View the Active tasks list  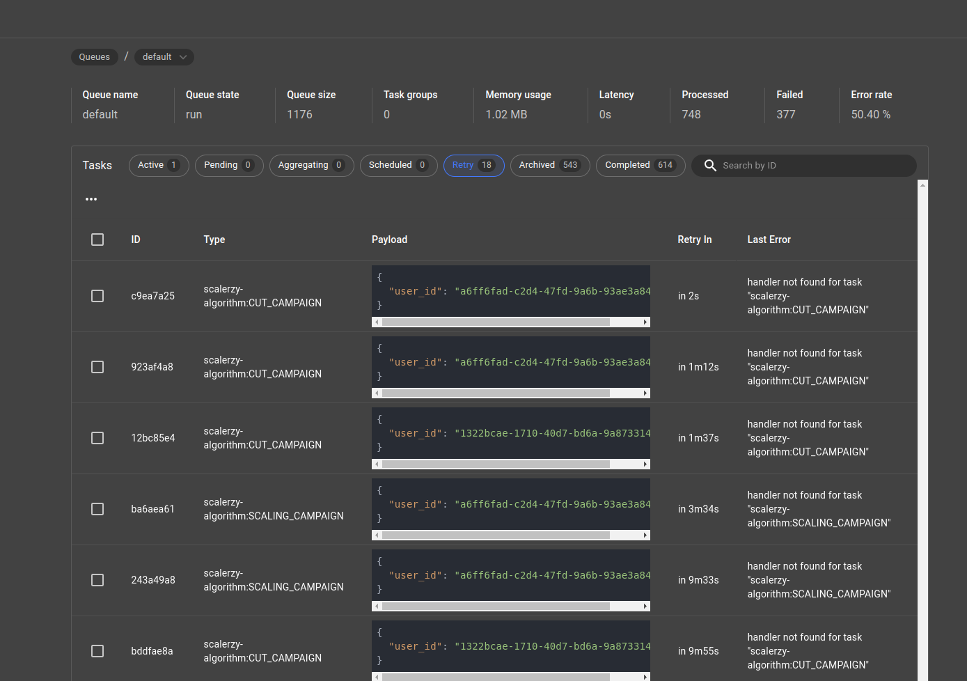(x=159, y=165)
